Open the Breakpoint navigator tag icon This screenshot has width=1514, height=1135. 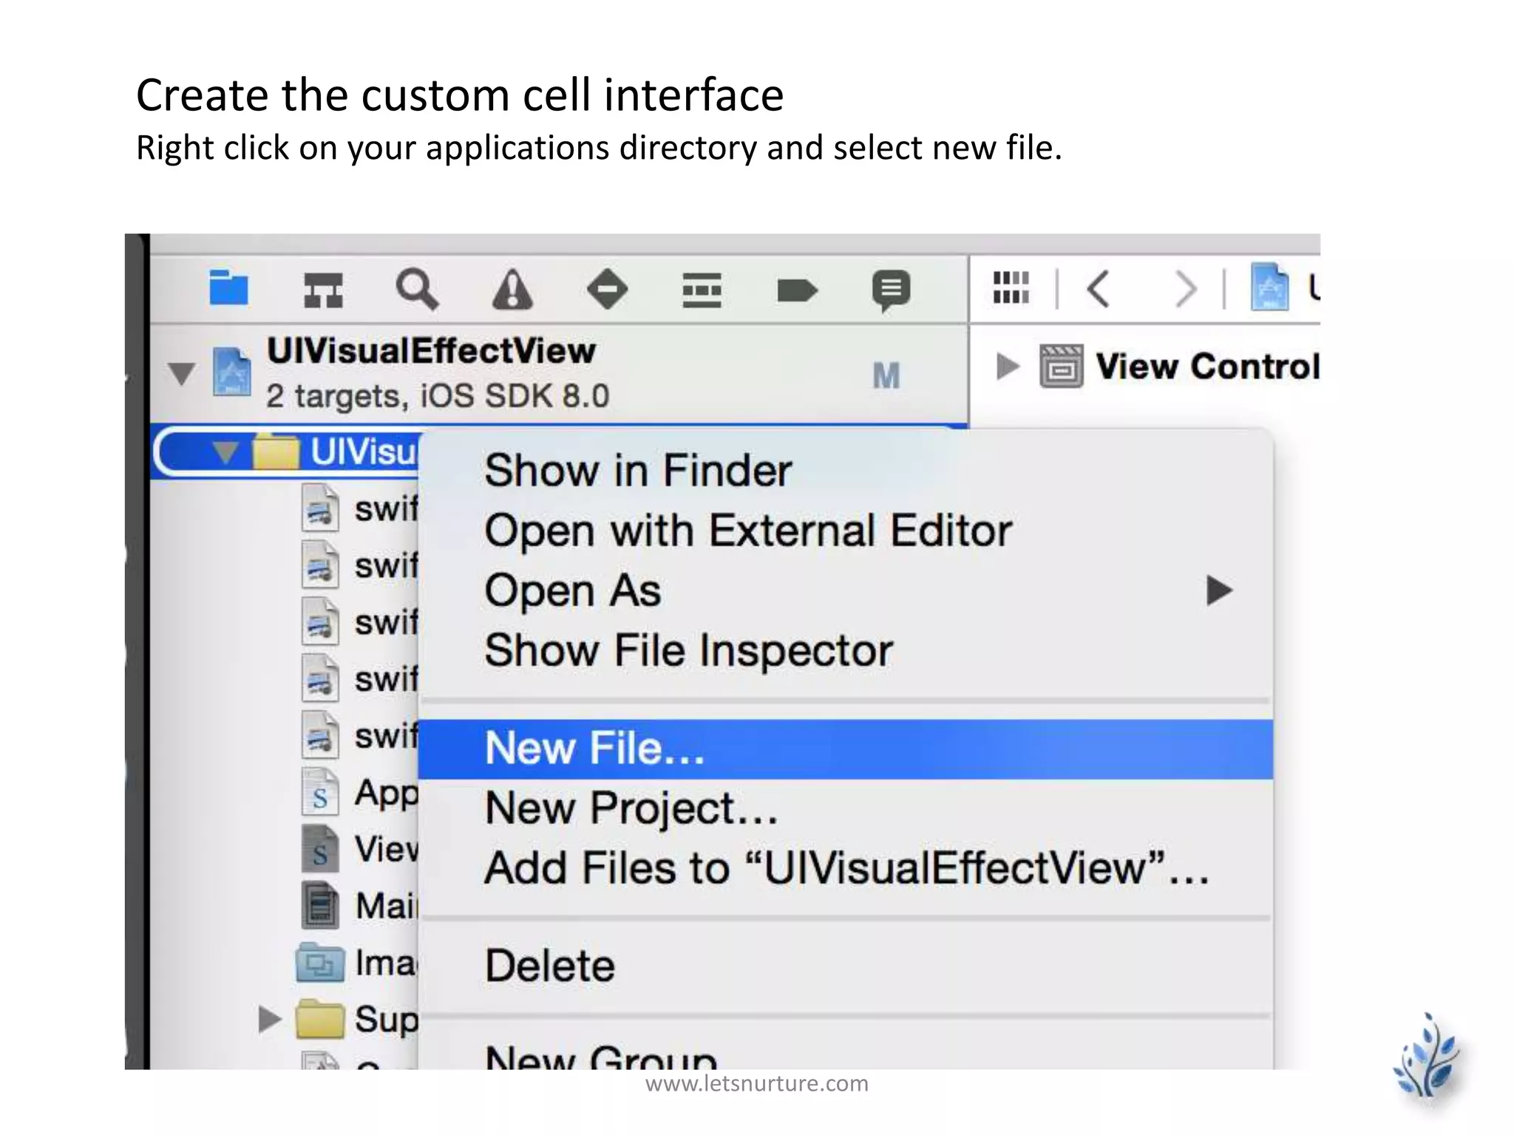(x=797, y=290)
